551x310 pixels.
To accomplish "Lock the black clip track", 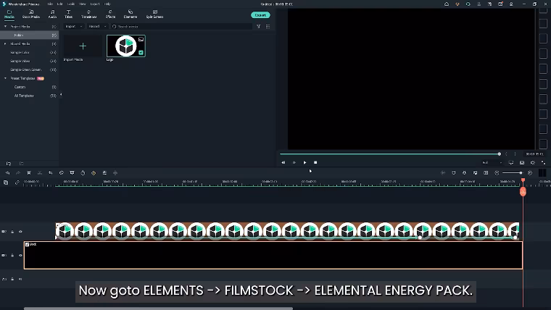I will tap(12, 255).
